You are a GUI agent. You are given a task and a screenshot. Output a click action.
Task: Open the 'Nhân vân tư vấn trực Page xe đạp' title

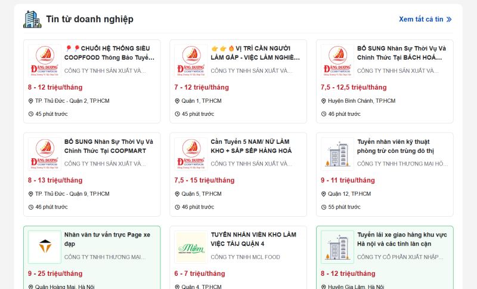(107, 239)
